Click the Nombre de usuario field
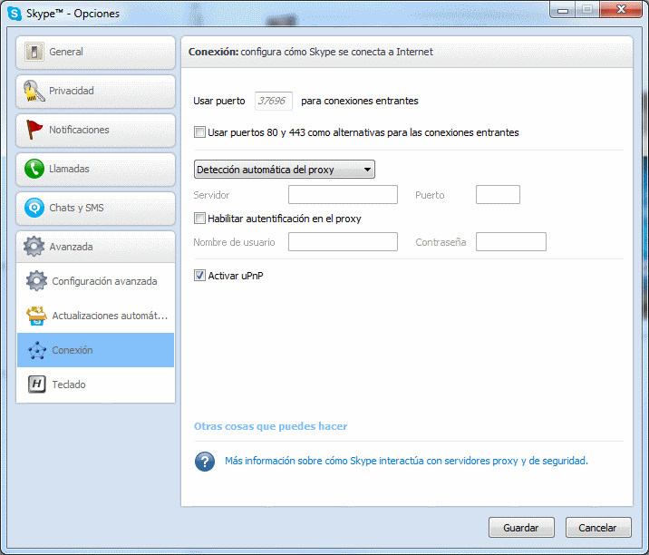This screenshot has height=555, width=649. (x=343, y=242)
